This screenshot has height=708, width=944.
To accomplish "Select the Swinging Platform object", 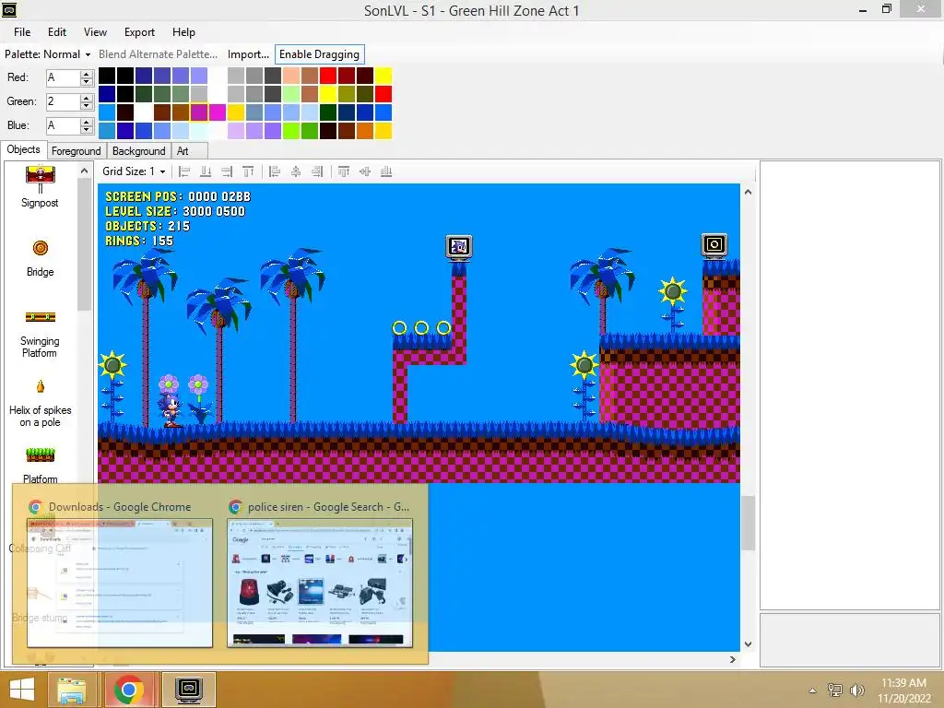I will (x=40, y=335).
